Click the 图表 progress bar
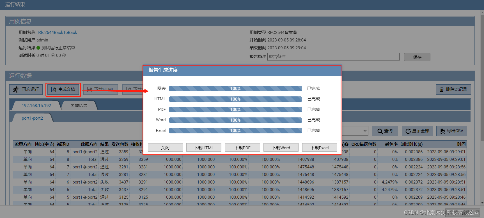Screen dimensions: 484x218 (235, 89)
